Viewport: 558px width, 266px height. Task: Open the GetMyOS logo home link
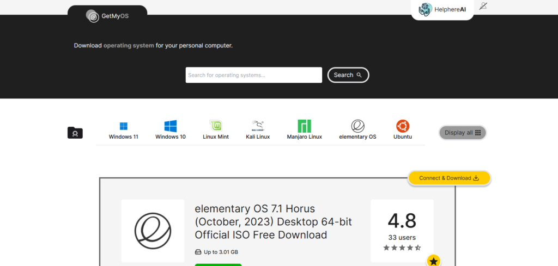107,16
